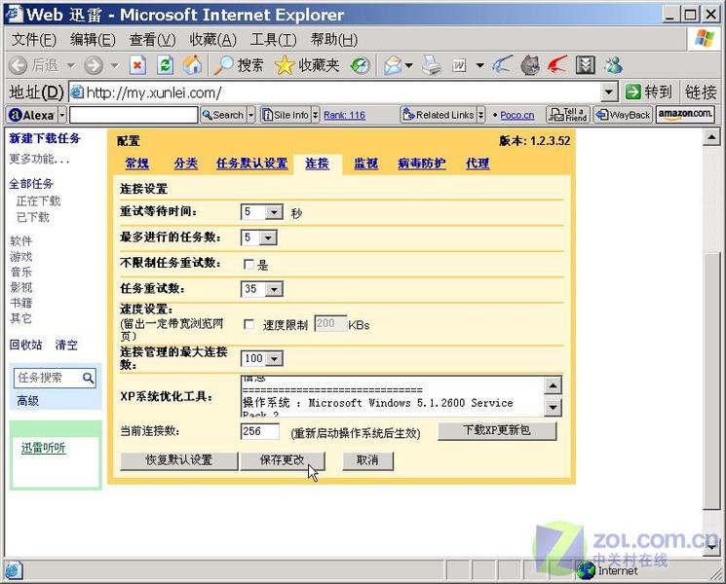
Task: Click the page vertical scrollbar thumb
Action: 710,382
